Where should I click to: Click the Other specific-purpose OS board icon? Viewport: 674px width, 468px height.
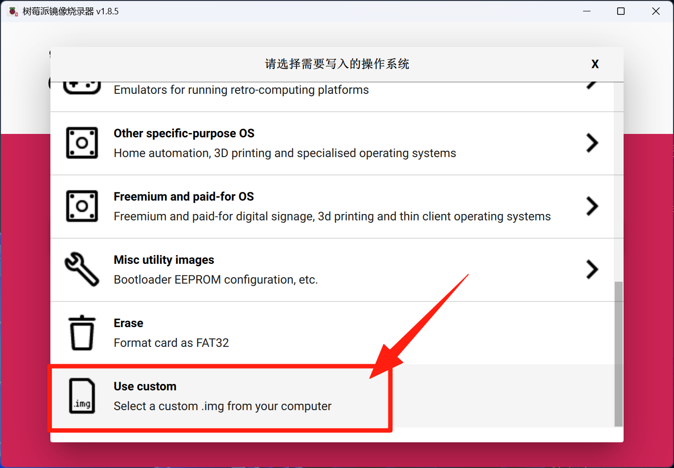pos(82,143)
